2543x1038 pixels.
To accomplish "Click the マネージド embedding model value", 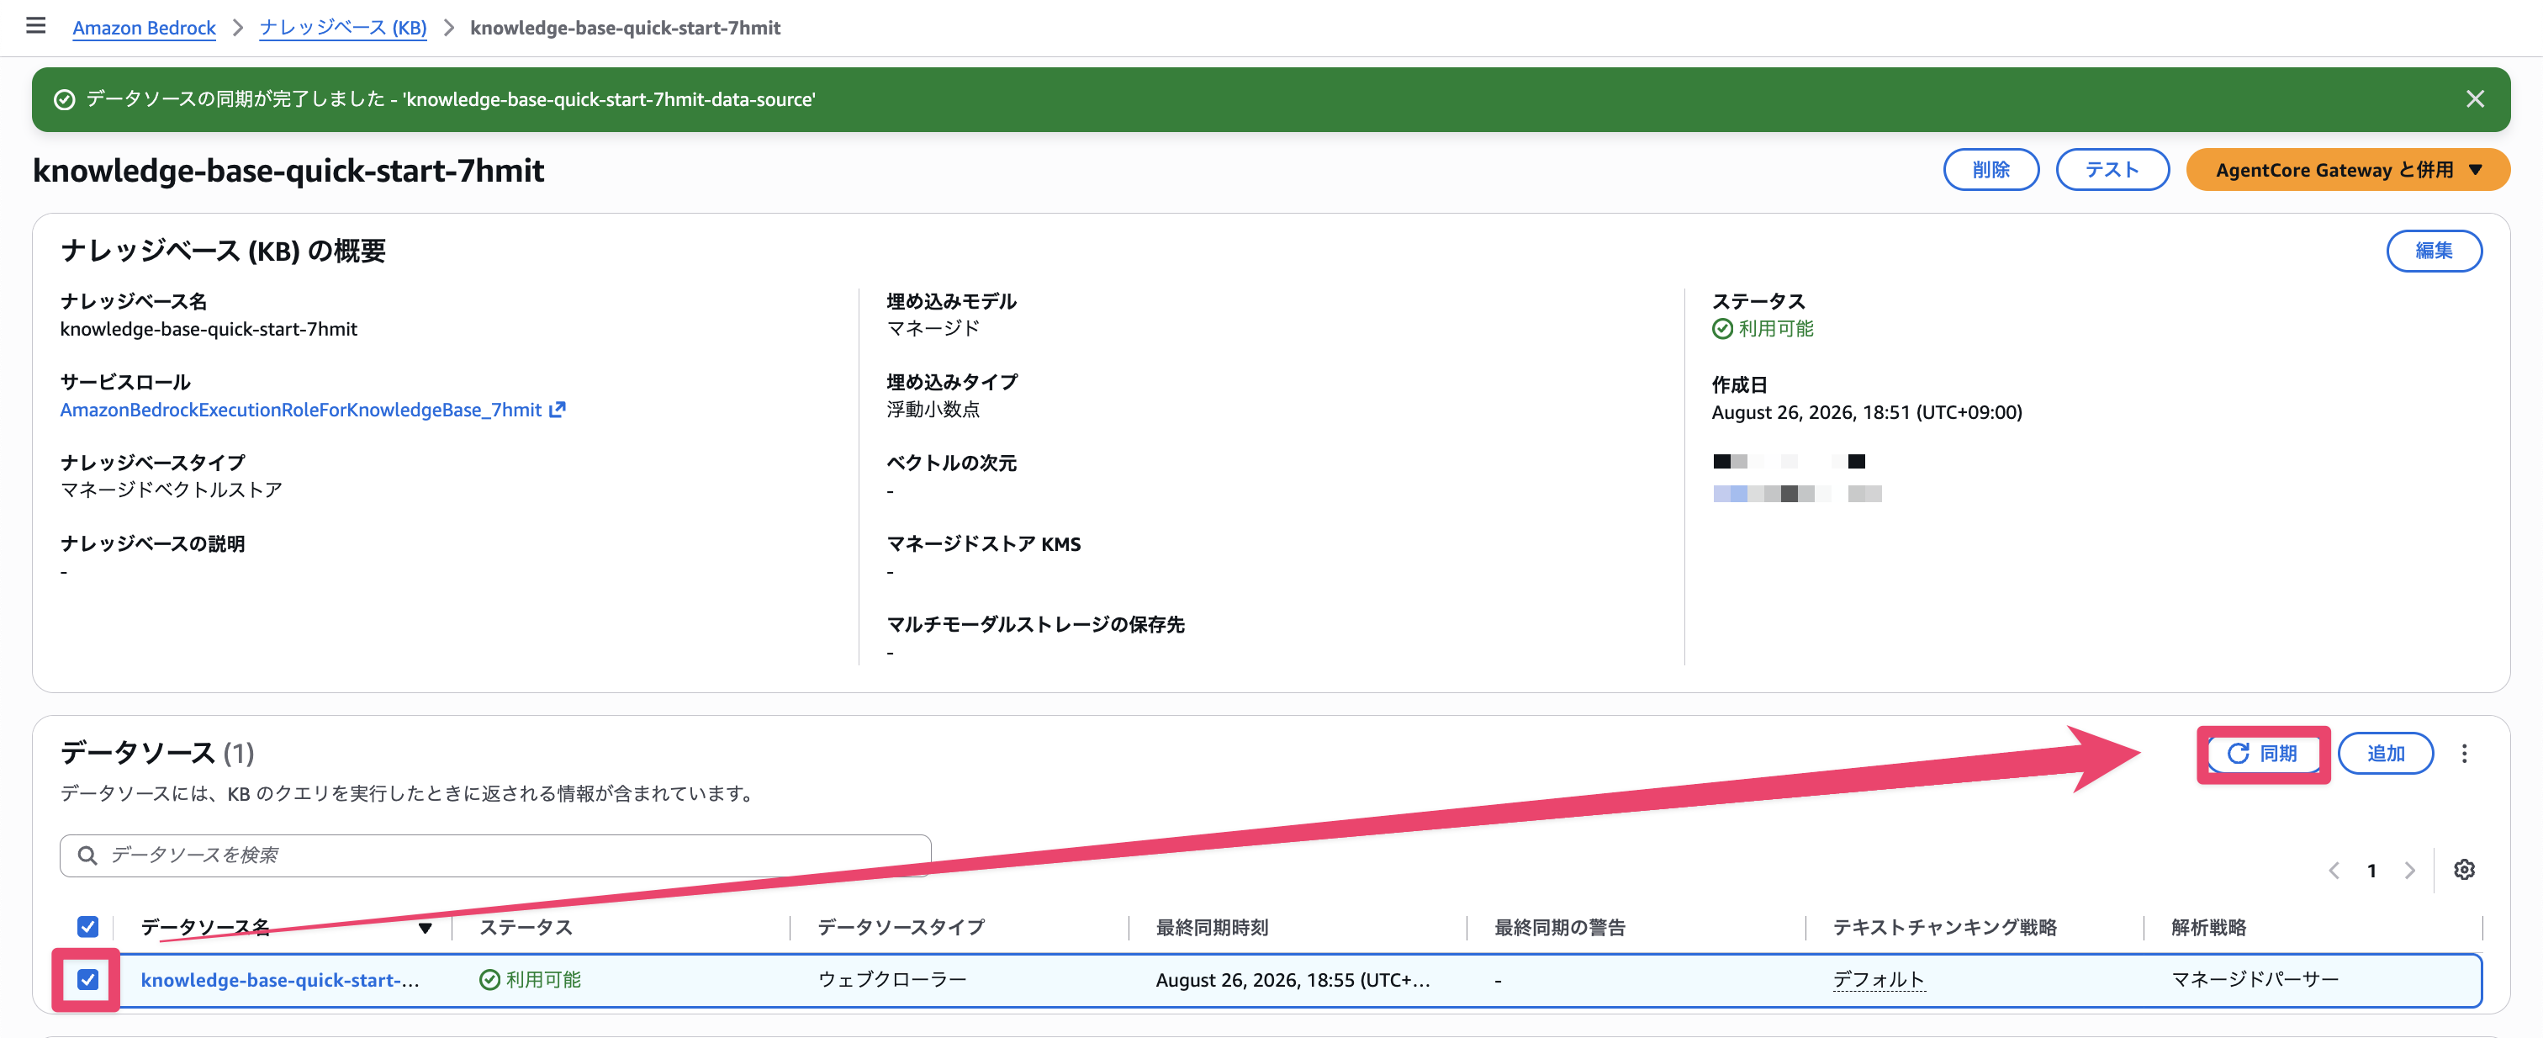I will pyautogui.click(x=933, y=328).
